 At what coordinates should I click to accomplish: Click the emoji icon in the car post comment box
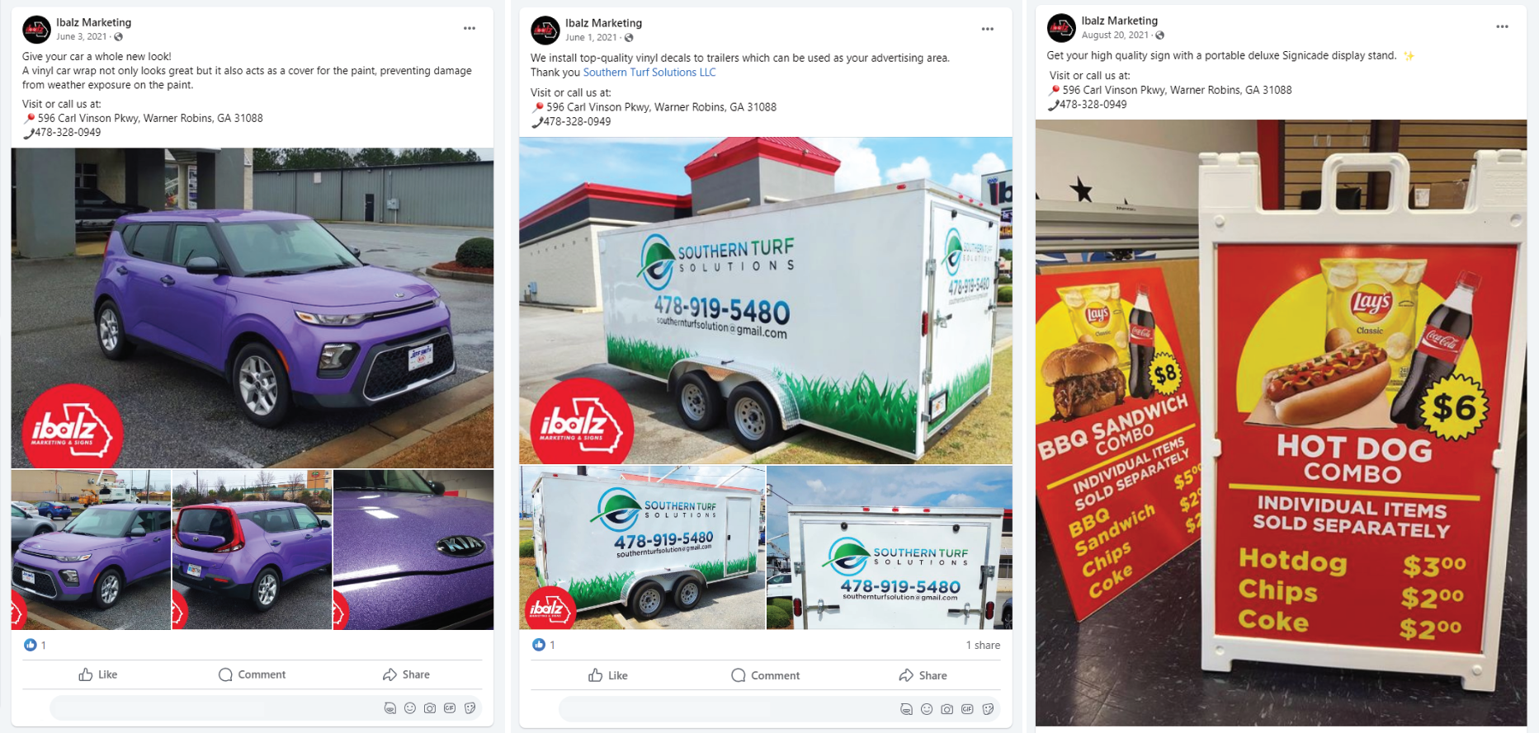410,708
